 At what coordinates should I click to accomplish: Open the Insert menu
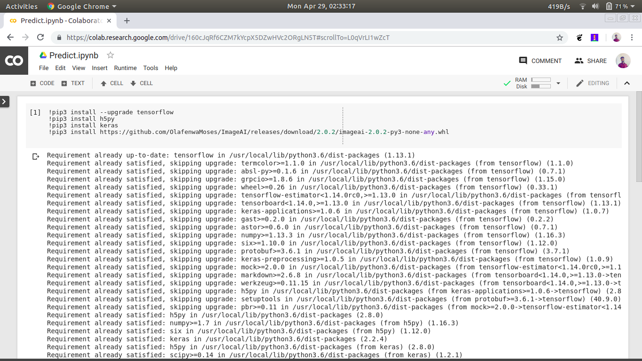(x=100, y=68)
